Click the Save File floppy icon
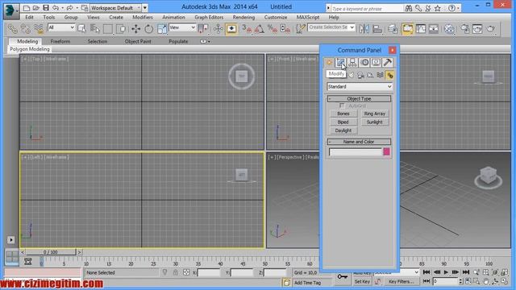 [46, 7]
